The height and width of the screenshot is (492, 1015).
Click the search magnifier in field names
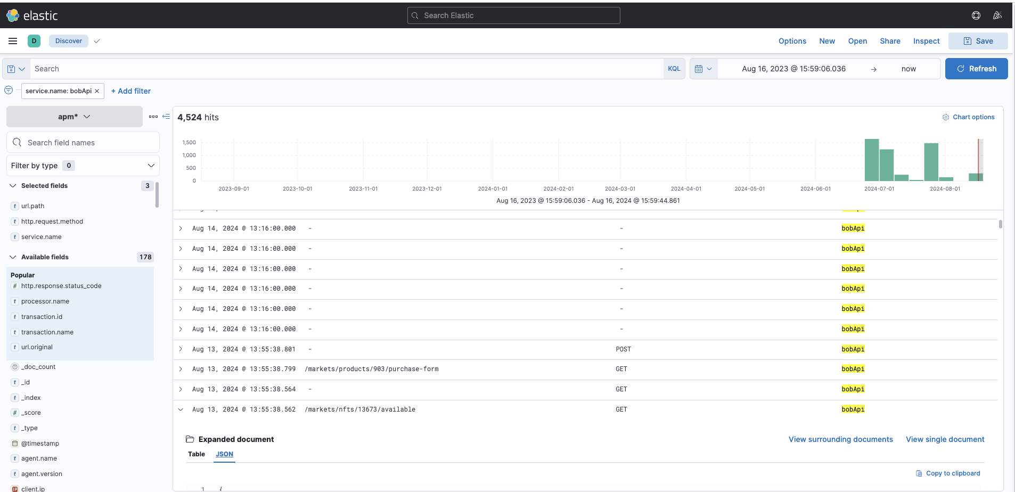[17, 142]
